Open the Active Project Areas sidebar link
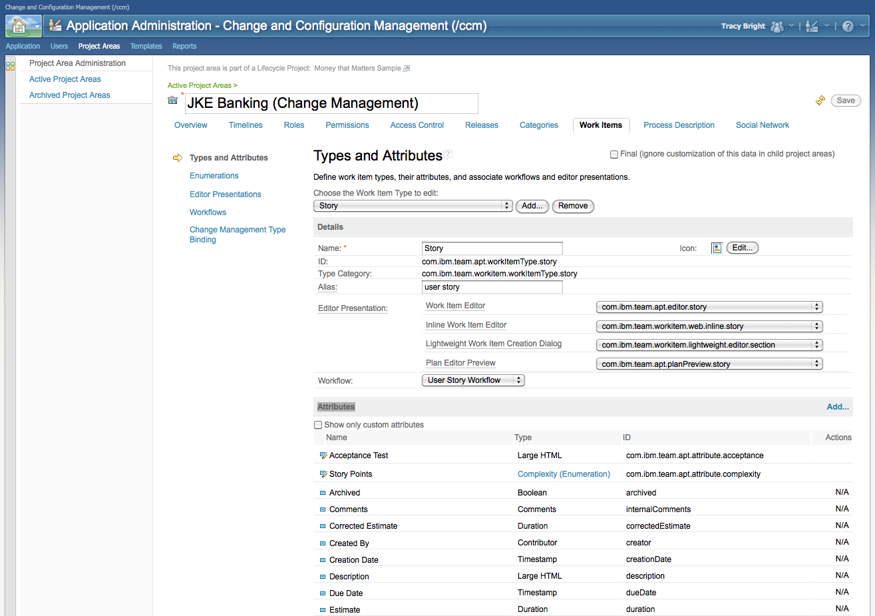 65,79
